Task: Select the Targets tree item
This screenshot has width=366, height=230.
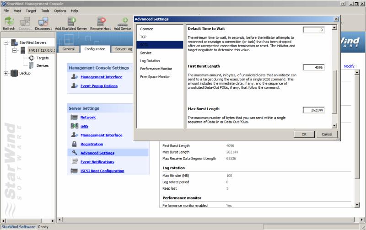Action: tap(43, 58)
